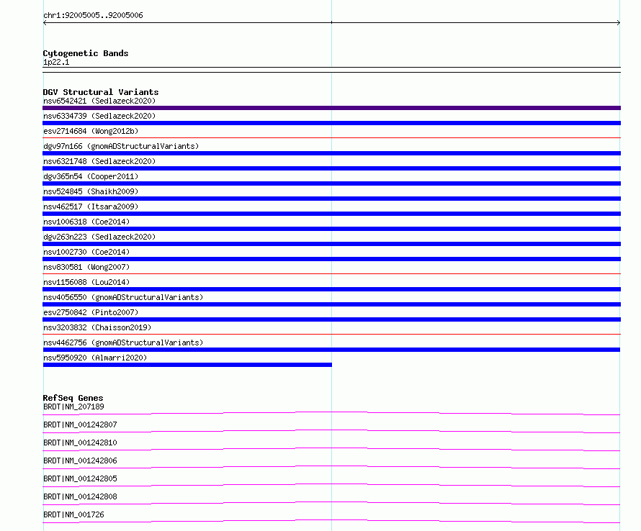Click the red line under nsv830581
The width and height of the screenshot is (641, 531).
pyautogui.click(x=331, y=274)
